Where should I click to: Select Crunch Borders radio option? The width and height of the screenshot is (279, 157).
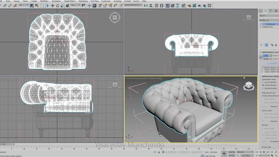point(263,82)
